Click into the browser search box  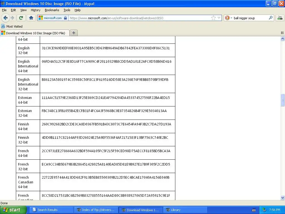[250, 18]
